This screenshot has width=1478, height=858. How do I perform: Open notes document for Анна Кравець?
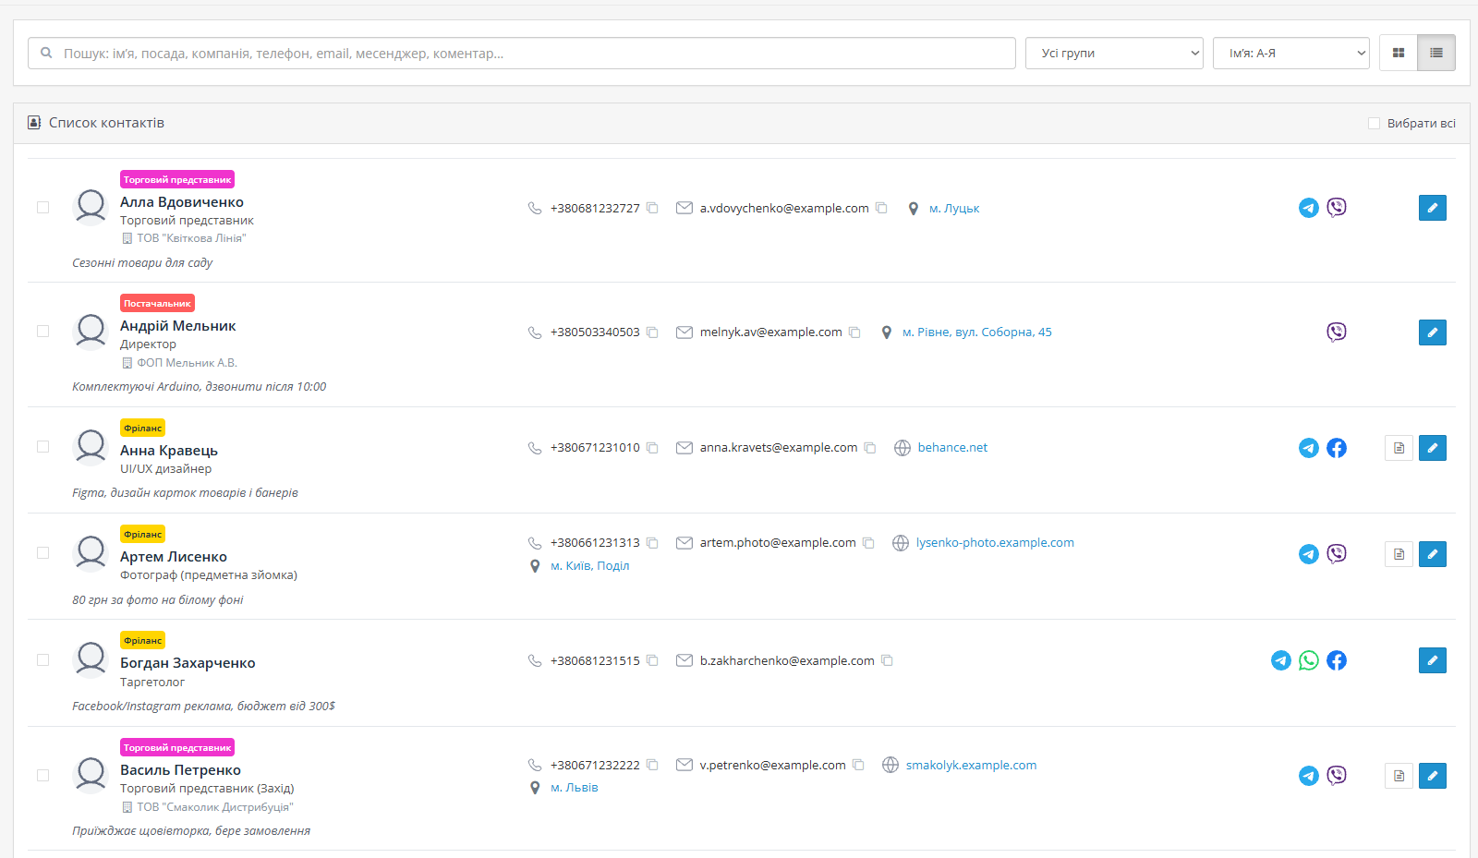(x=1399, y=448)
